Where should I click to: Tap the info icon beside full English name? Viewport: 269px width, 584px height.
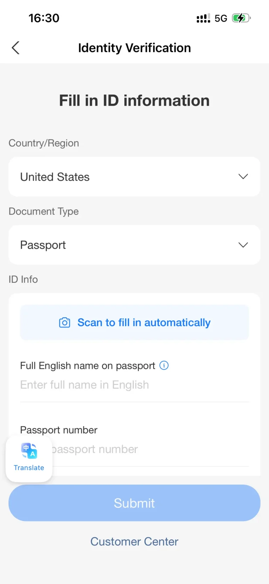click(163, 365)
